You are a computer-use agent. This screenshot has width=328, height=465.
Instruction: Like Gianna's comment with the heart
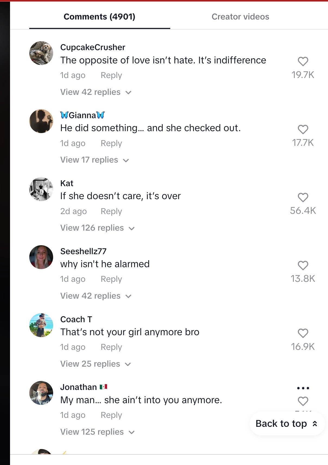click(303, 130)
